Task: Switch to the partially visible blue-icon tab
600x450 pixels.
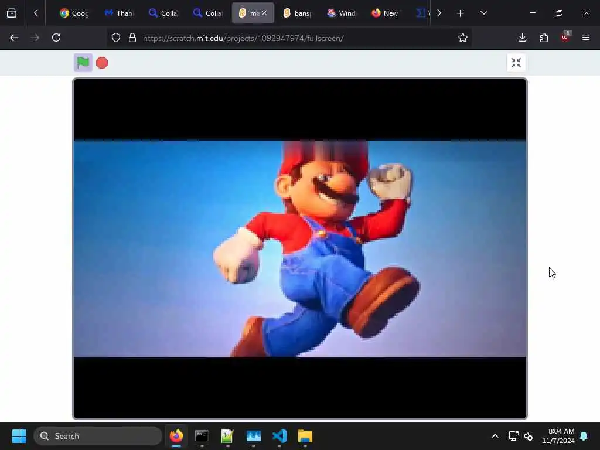Action: pyautogui.click(x=422, y=13)
